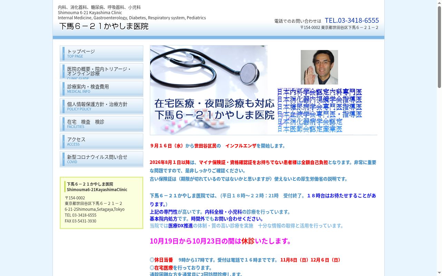Click the Shimouma6-21KayashimaClinic sidebar heading
This screenshot has width=442, height=276.
(97, 190)
